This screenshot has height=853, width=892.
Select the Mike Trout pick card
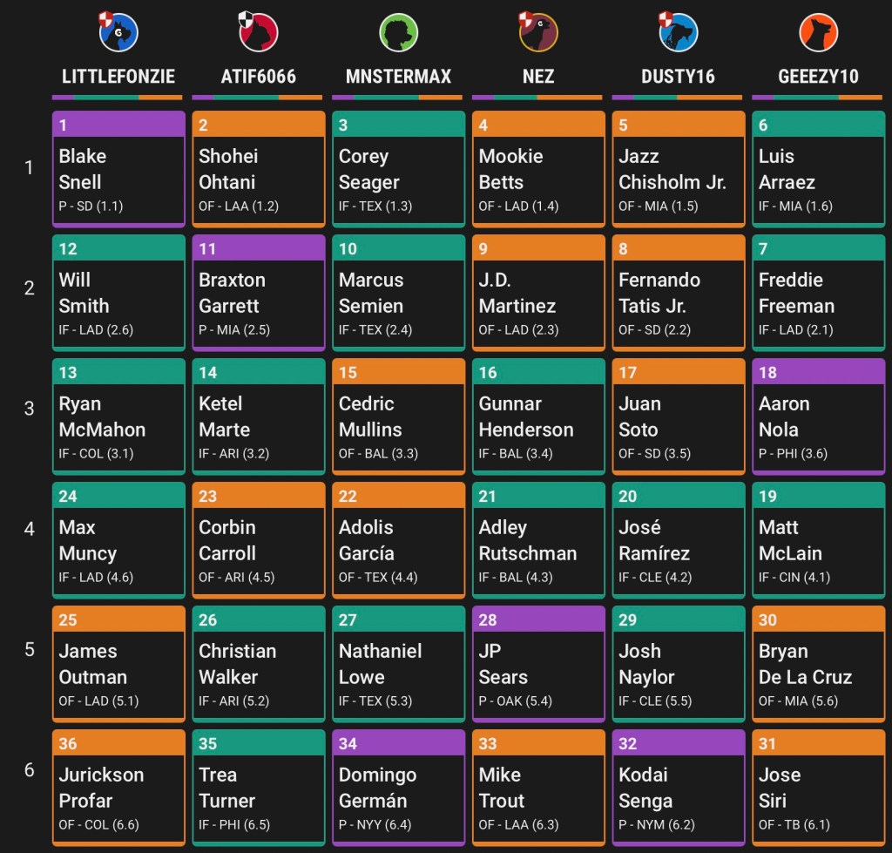click(538, 789)
